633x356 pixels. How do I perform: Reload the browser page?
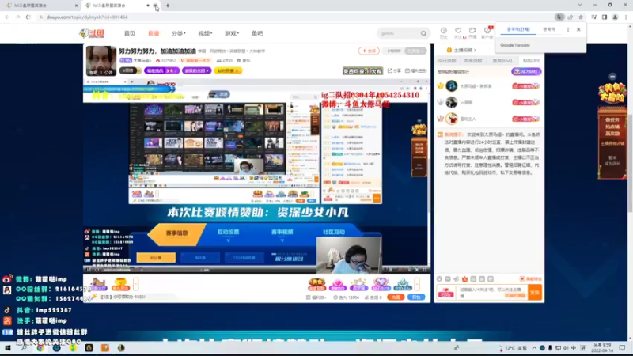[x=28, y=17]
